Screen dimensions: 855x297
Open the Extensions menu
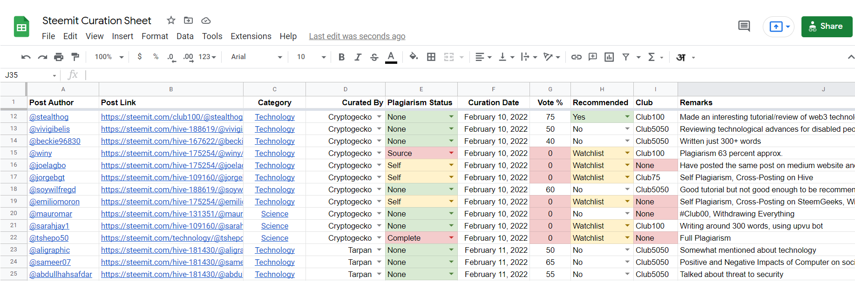(x=251, y=36)
